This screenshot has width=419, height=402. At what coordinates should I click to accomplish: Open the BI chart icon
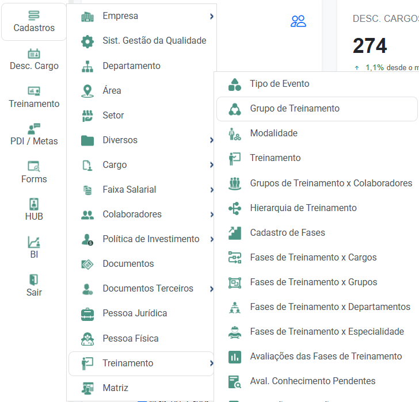coord(34,242)
